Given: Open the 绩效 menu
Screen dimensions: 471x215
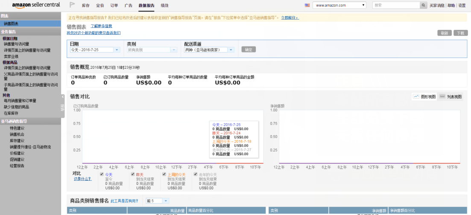Looking at the screenshot, I should [164, 6].
